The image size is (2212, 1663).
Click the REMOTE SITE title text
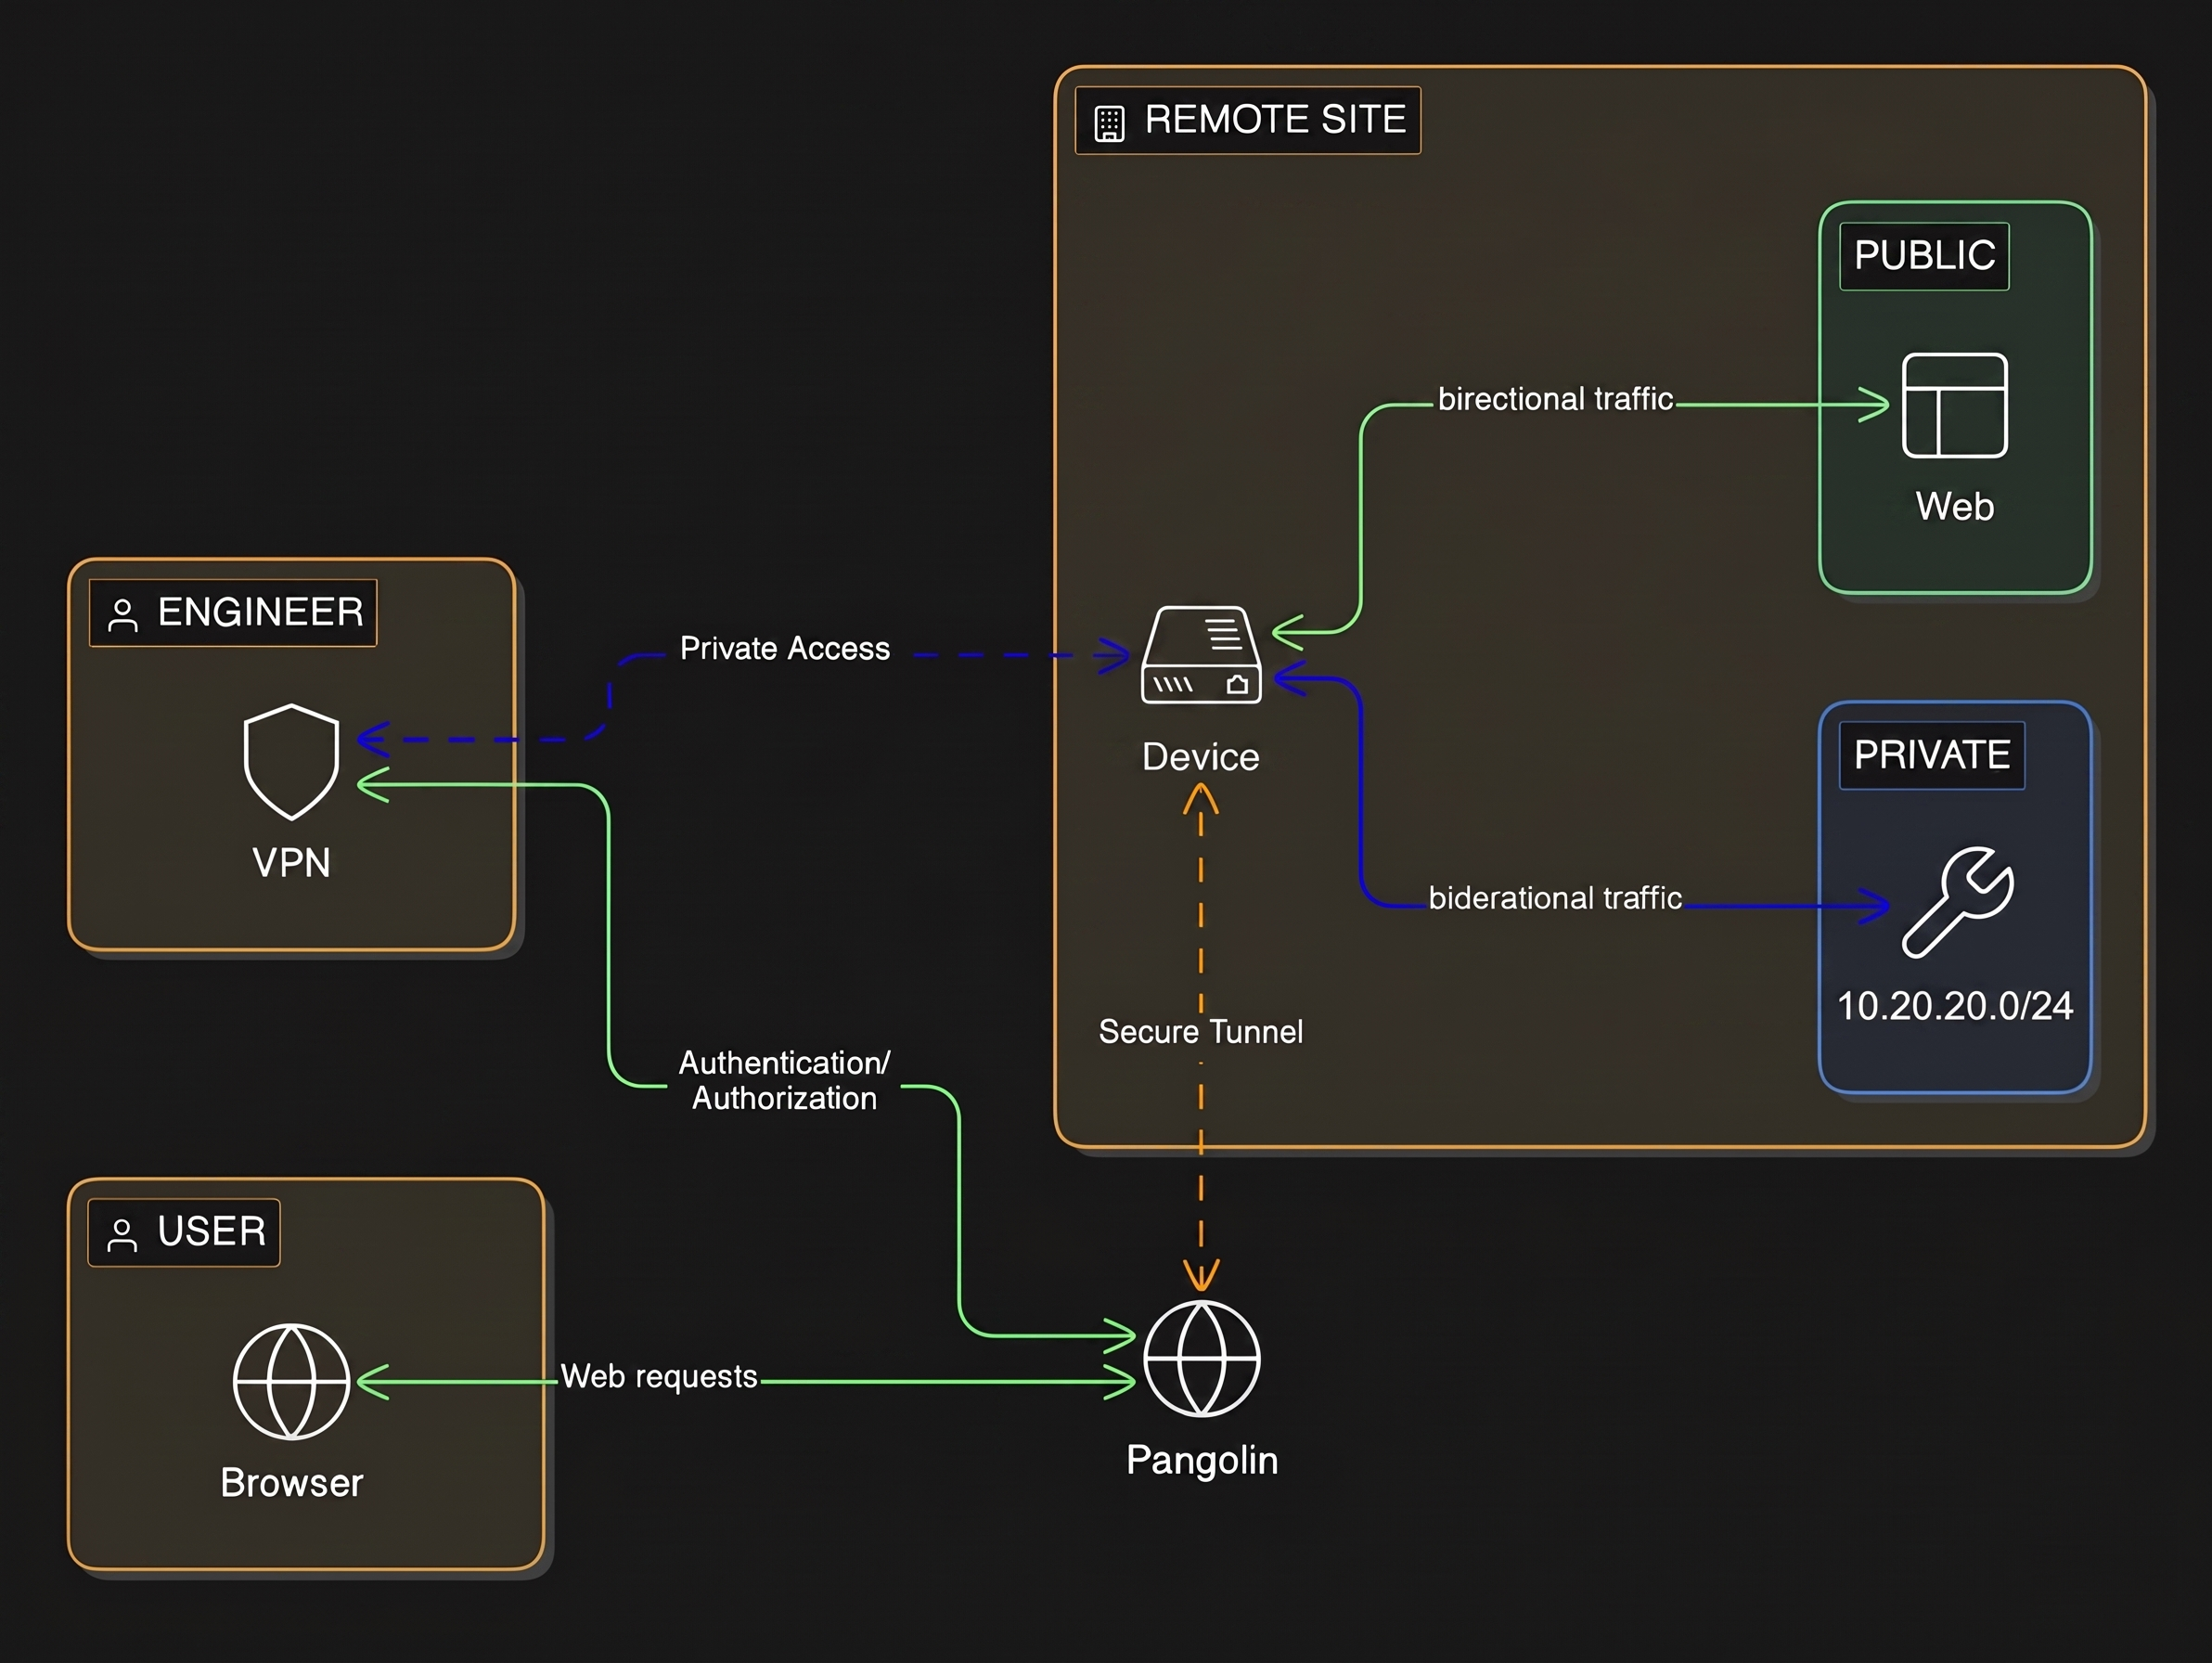(1275, 120)
